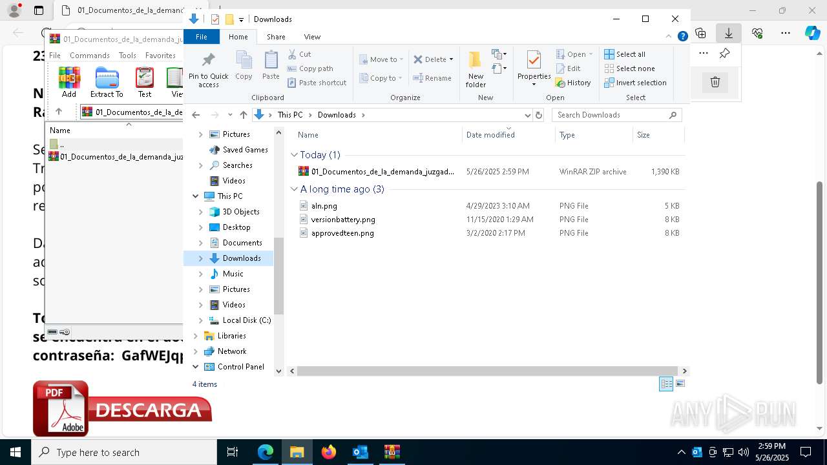Click the Rename ribbon button
Screen dimensions: 827x465
click(x=433, y=78)
